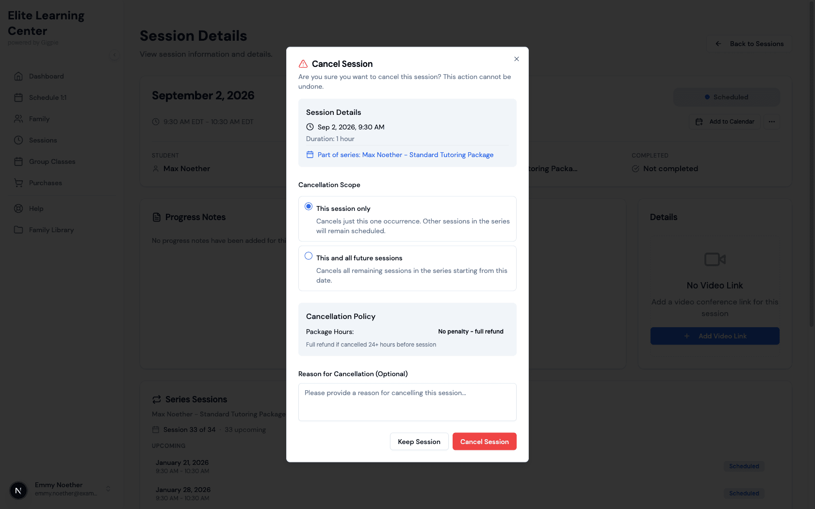Click the Family people icon
The image size is (815, 509).
coord(18,119)
